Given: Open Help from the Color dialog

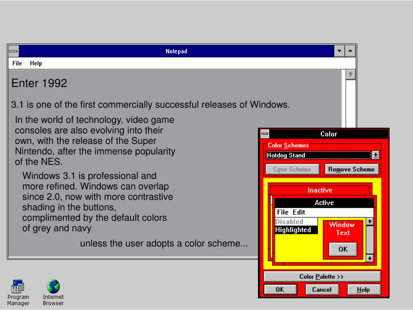Looking at the screenshot, I should tap(364, 289).
